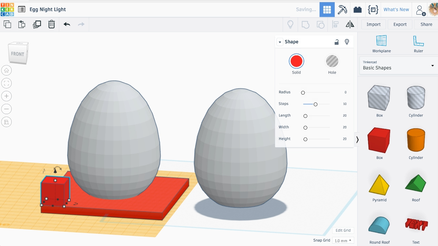Image resolution: width=438 pixels, height=246 pixels.
Task: Click the Undo arrow icon
Action: pos(67,24)
